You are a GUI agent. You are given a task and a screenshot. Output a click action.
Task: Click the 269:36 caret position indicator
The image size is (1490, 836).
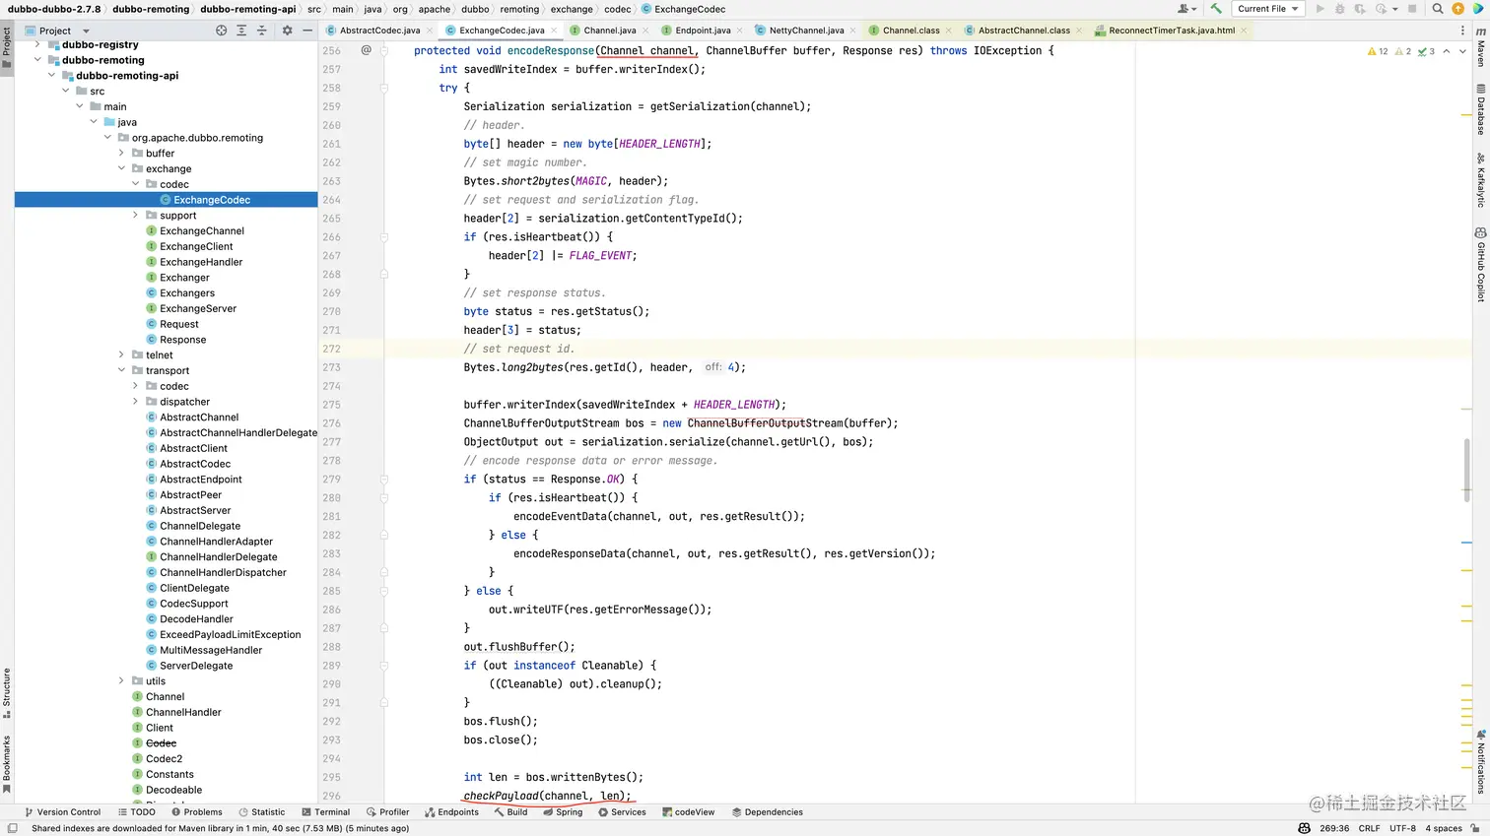coord(1334,828)
